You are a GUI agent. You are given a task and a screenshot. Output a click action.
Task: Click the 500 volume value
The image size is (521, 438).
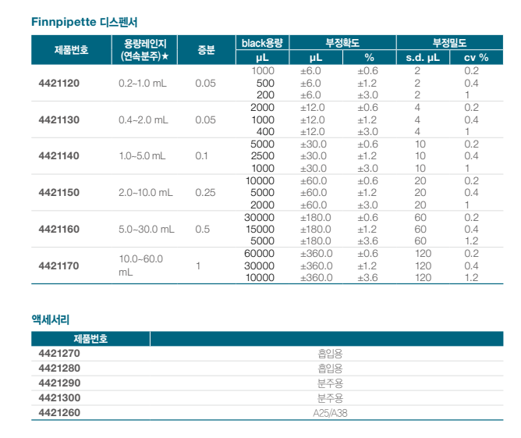coord(265,83)
